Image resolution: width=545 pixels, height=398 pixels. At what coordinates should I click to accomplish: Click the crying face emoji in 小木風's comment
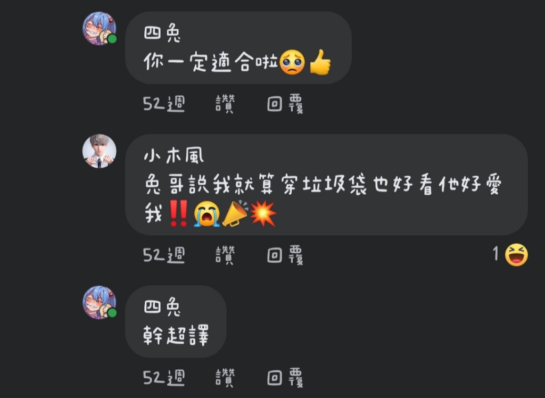(x=207, y=214)
